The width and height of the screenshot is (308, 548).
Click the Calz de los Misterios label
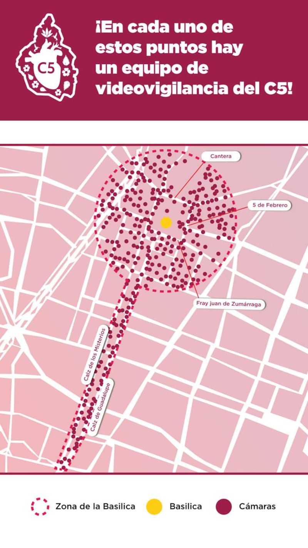click(94, 355)
